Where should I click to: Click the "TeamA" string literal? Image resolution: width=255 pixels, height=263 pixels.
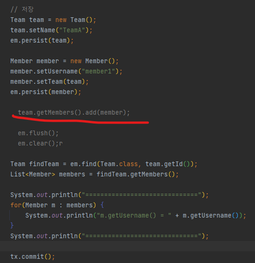click(x=72, y=30)
